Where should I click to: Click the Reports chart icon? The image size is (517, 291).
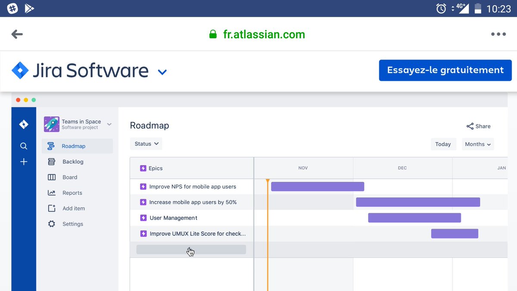[x=51, y=193]
